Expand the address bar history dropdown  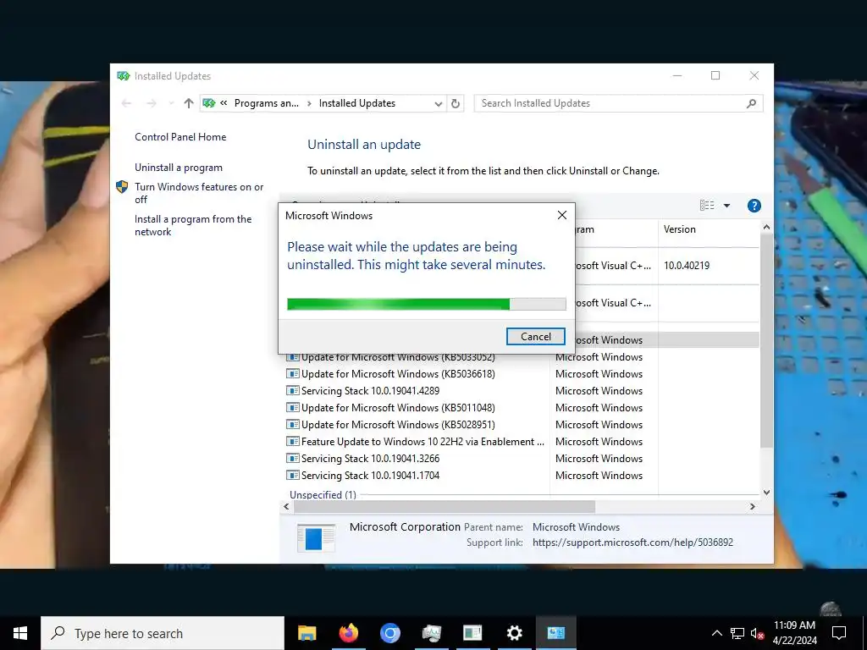point(438,104)
